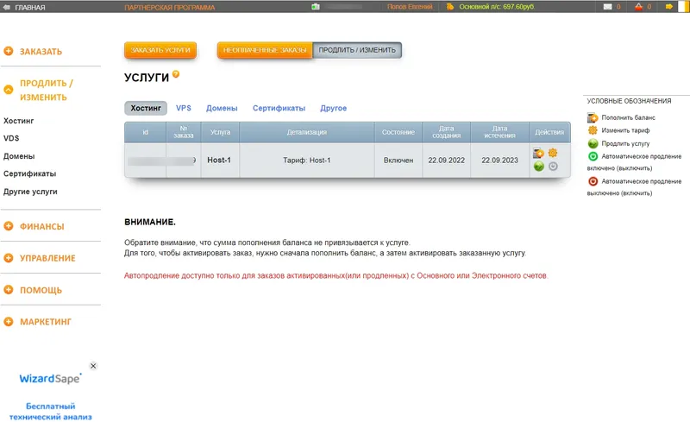Switch to the VPS tab
Image resolution: width=690 pixels, height=422 pixels.
pos(184,108)
